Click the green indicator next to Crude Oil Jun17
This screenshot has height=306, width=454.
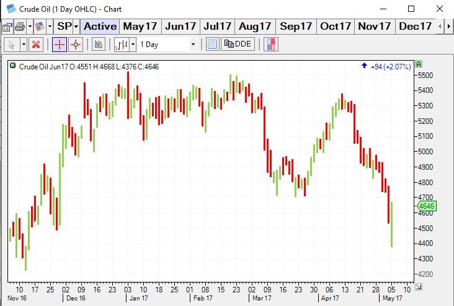pyautogui.click(x=13, y=66)
